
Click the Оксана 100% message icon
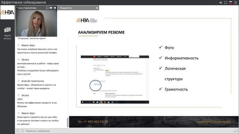[x=19, y=95]
